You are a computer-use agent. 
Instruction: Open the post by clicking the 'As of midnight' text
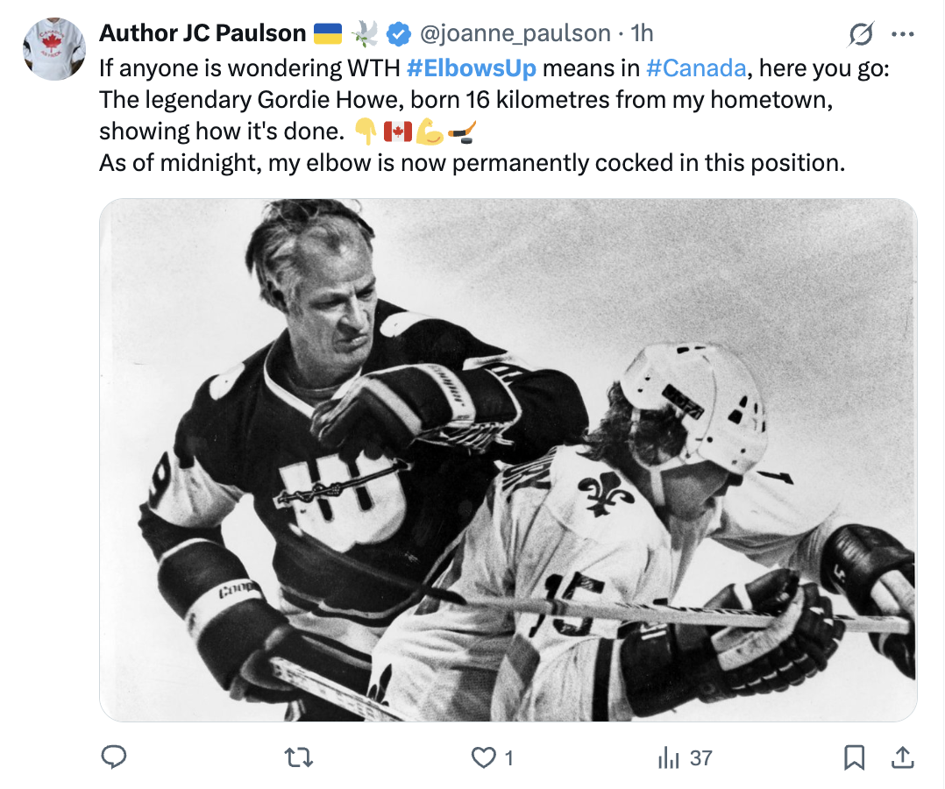472,163
